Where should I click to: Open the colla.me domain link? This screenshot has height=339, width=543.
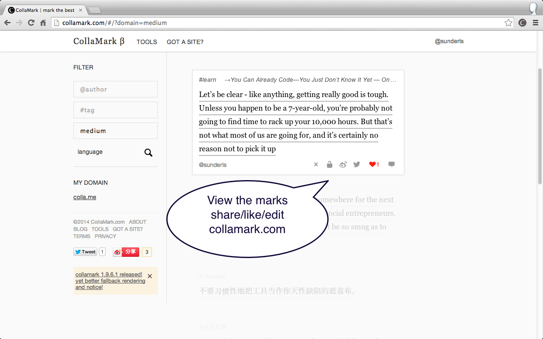click(x=85, y=197)
